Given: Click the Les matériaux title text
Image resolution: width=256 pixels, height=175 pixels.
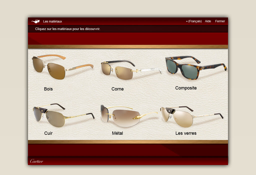Looking at the screenshot, I should point(52,21).
